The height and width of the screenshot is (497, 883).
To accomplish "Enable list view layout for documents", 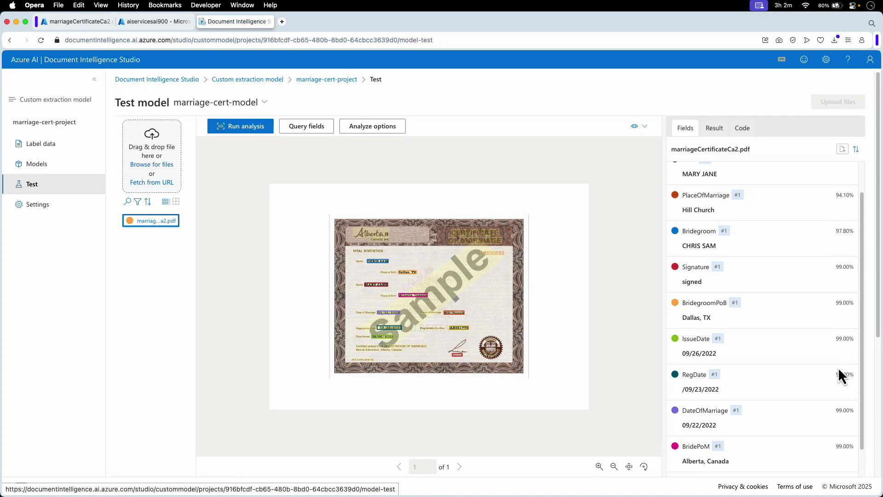I will (165, 202).
